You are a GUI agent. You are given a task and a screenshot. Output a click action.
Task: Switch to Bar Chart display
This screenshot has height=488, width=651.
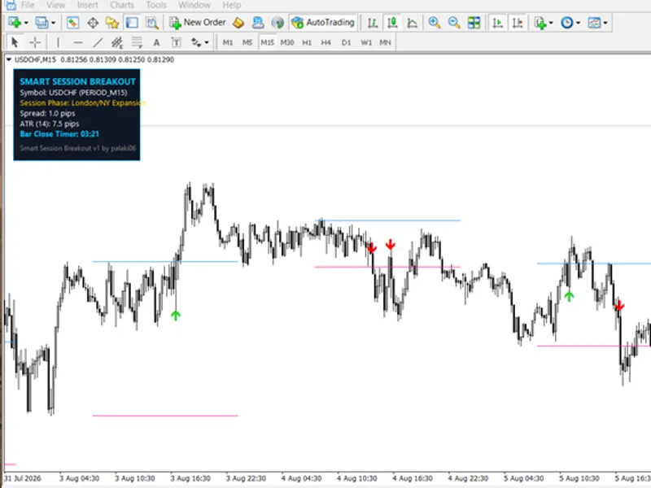click(373, 23)
